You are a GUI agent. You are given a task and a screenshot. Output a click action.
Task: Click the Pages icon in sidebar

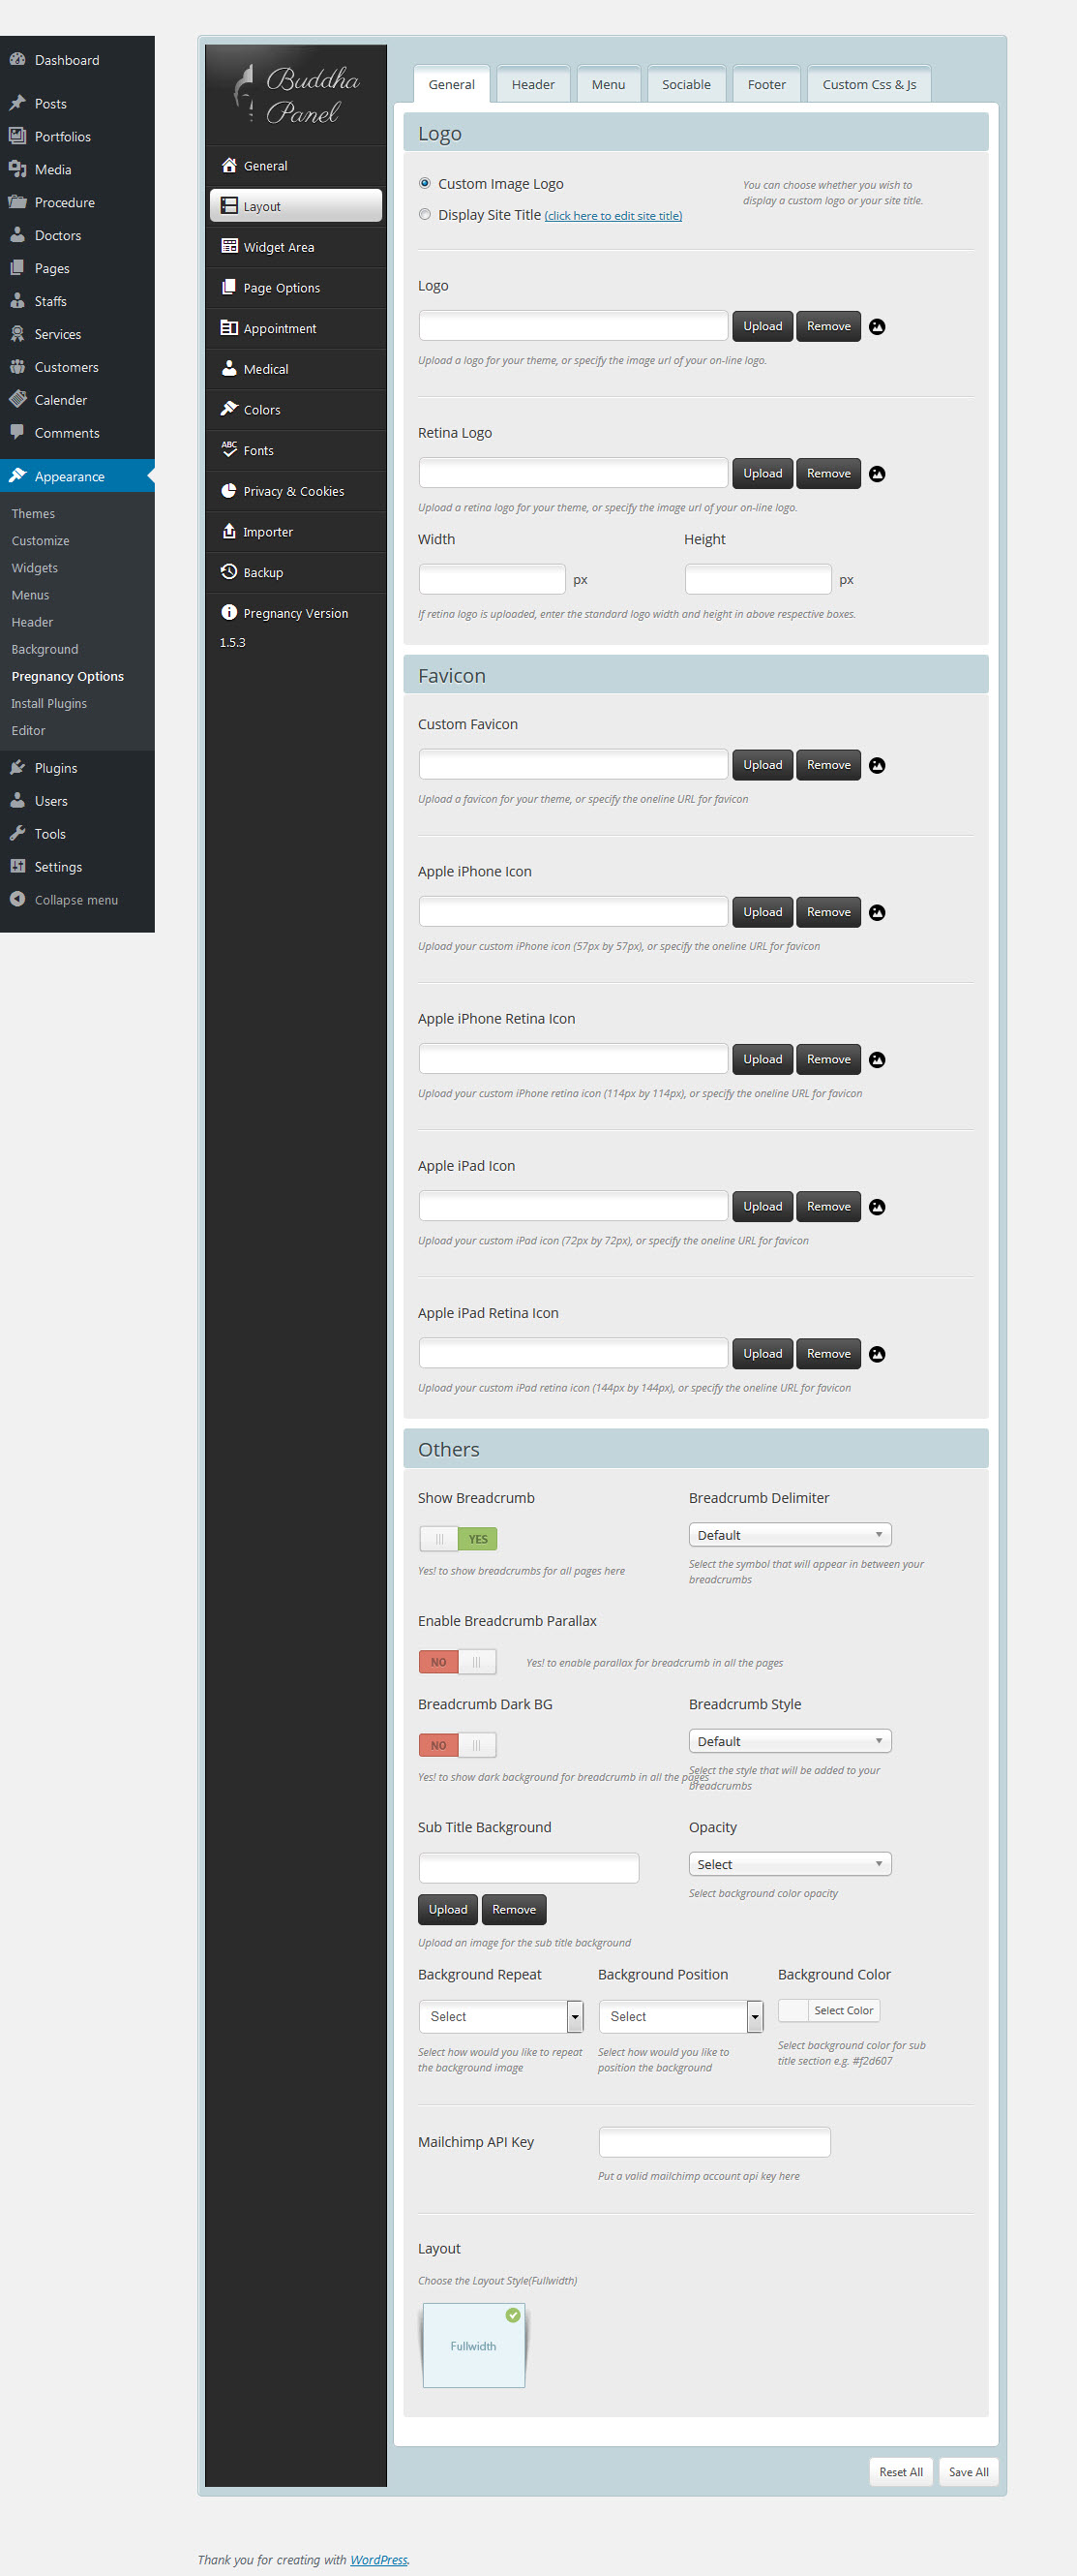(x=17, y=268)
